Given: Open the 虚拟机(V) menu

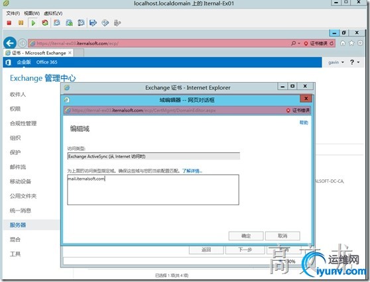Looking at the screenshot, I should coord(53,13).
